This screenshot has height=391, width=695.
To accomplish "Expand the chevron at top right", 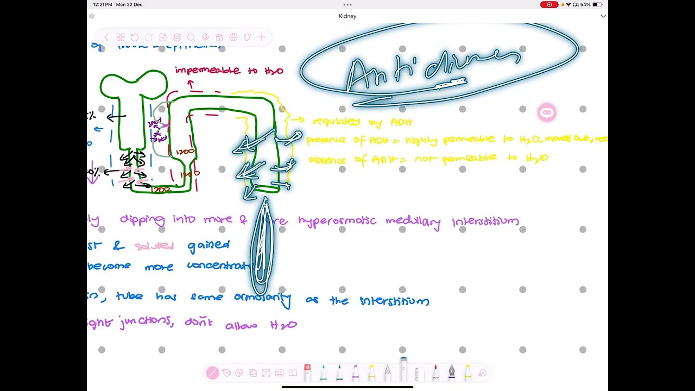I will (603, 16).
